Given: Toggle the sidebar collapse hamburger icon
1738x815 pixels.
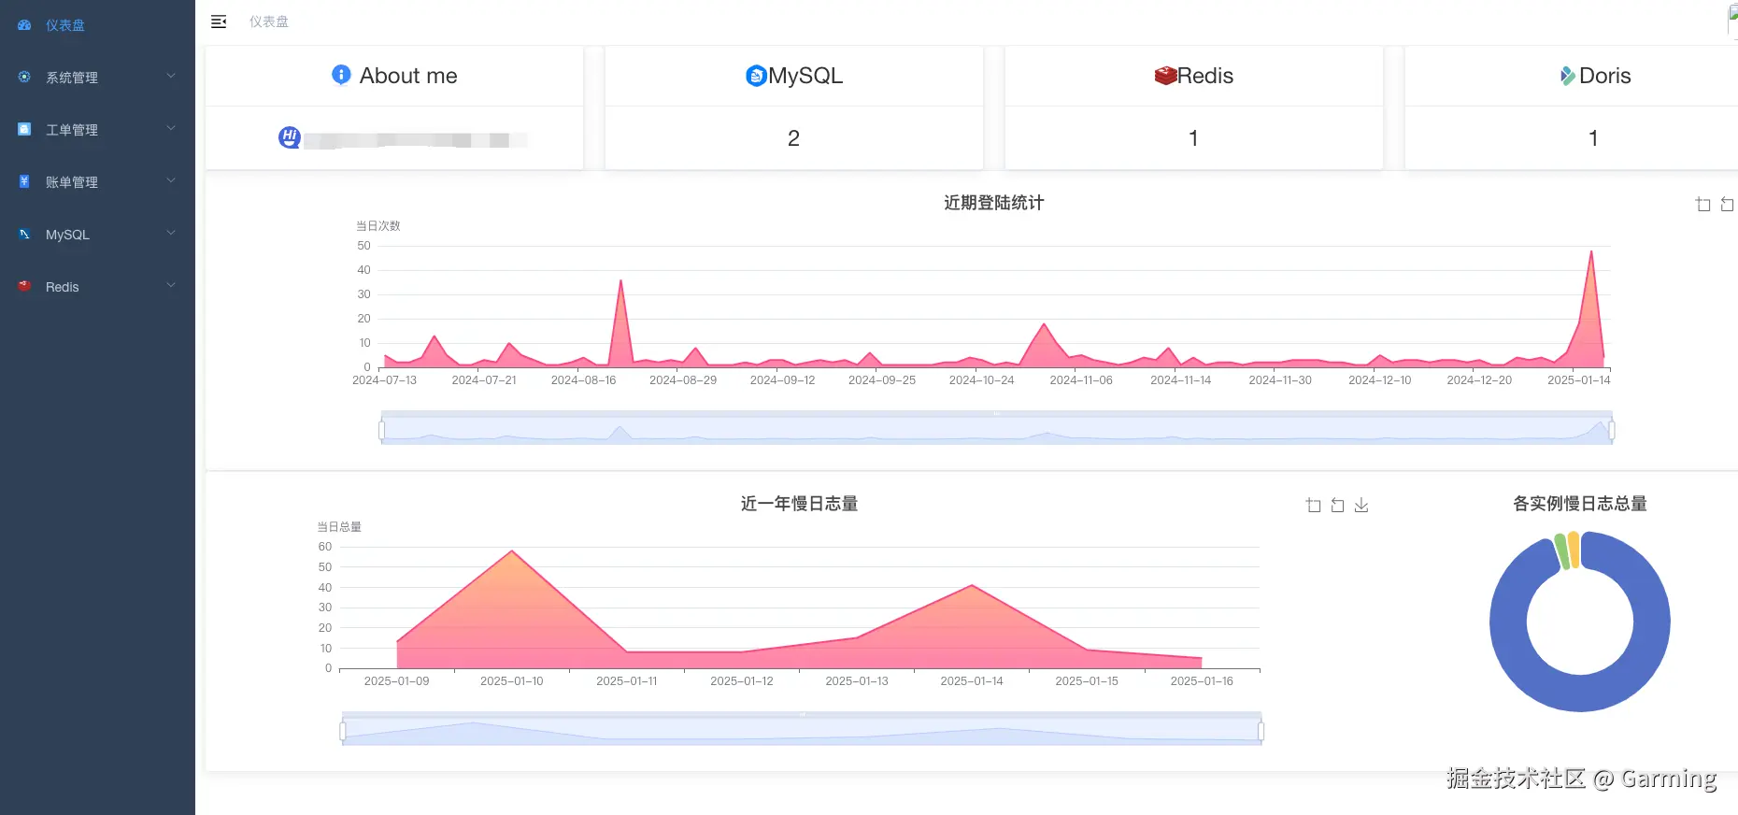Looking at the screenshot, I should pyautogui.click(x=219, y=21).
